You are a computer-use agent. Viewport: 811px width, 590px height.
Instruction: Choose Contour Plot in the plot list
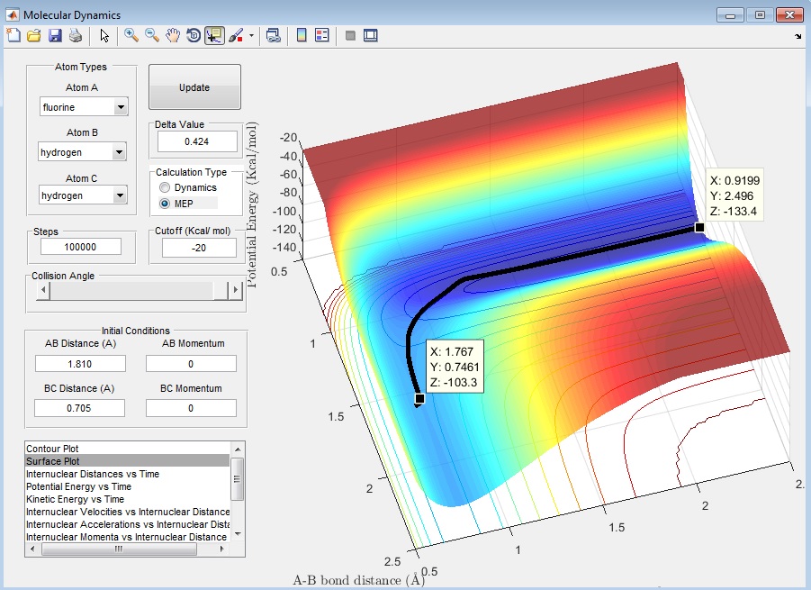coord(51,449)
